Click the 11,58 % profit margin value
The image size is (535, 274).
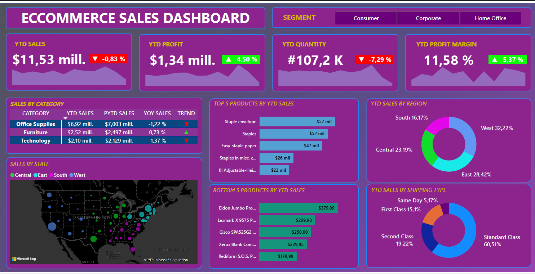[448, 60]
